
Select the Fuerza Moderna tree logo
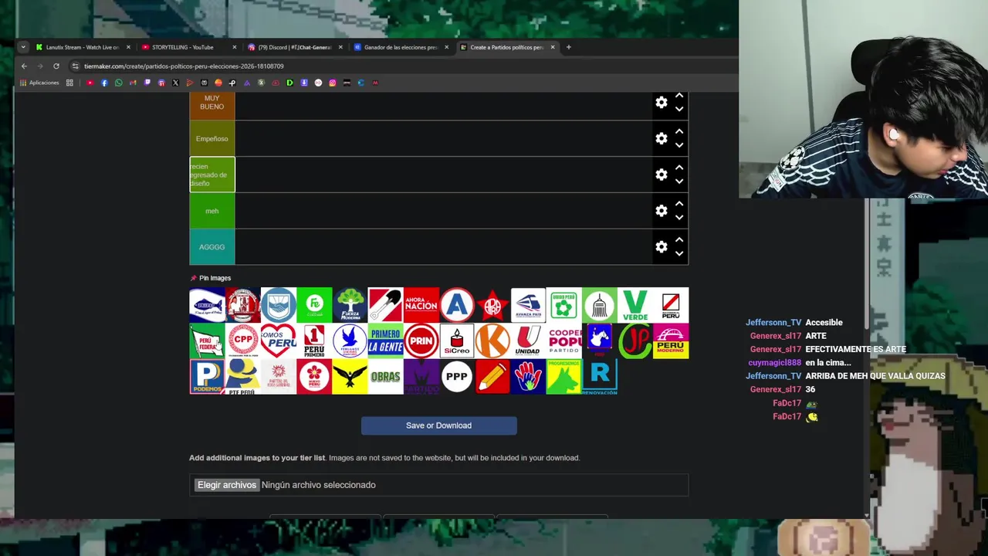tap(350, 305)
